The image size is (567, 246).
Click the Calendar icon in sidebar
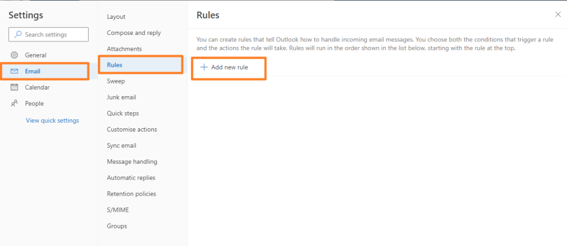pos(14,87)
